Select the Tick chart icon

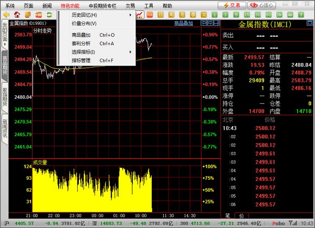(x=150, y=15)
